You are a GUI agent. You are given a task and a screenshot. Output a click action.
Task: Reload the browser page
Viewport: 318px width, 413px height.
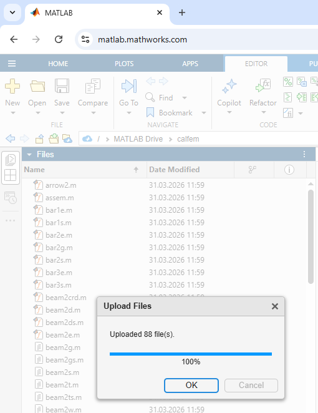pyautogui.click(x=59, y=39)
